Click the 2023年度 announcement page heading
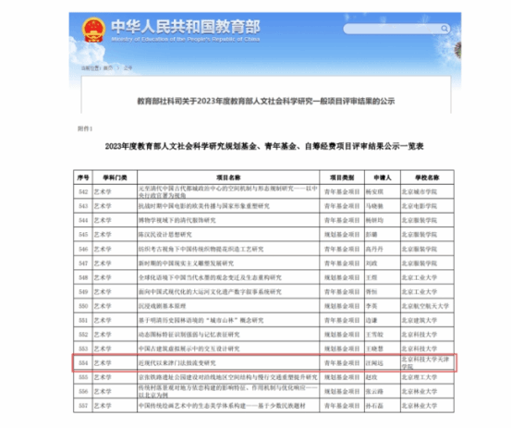 click(266, 101)
